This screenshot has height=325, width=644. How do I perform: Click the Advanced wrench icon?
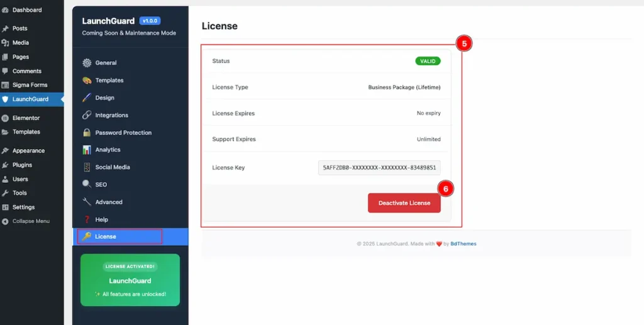pos(87,202)
